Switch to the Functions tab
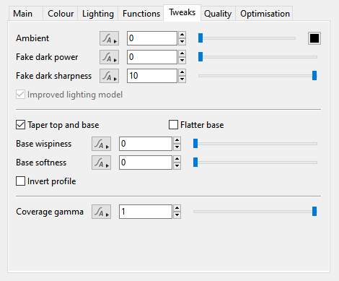339x281 pixels. click(141, 14)
